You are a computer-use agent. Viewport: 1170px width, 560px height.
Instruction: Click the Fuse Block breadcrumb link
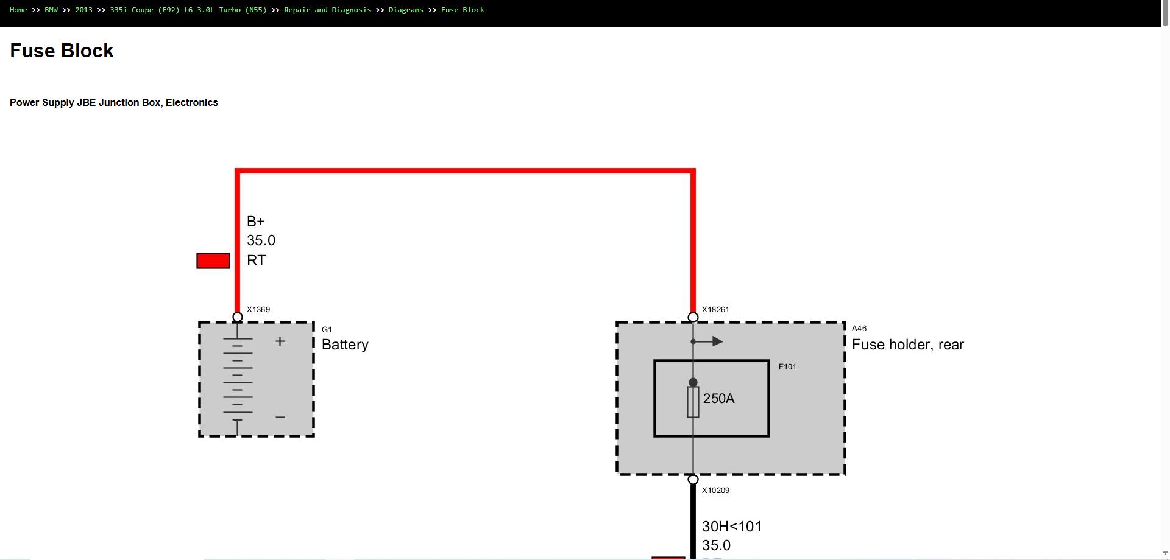(463, 10)
